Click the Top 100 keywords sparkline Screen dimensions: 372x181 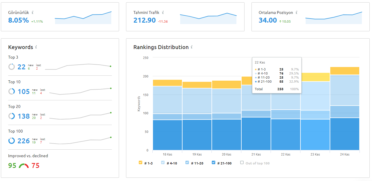(x=80, y=140)
